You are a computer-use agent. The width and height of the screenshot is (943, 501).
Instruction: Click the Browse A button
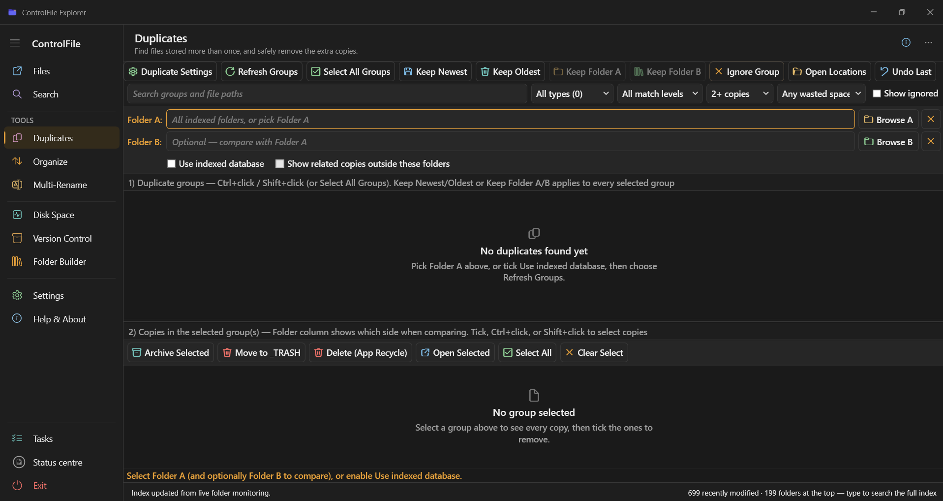coord(888,120)
